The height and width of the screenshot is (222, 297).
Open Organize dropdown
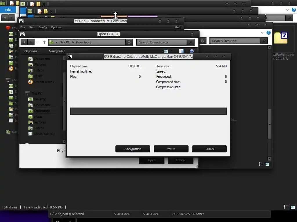coord(32,51)
